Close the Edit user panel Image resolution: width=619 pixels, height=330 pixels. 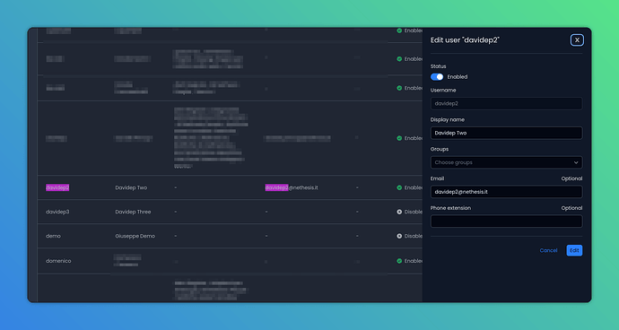click(x=577, y=39)
